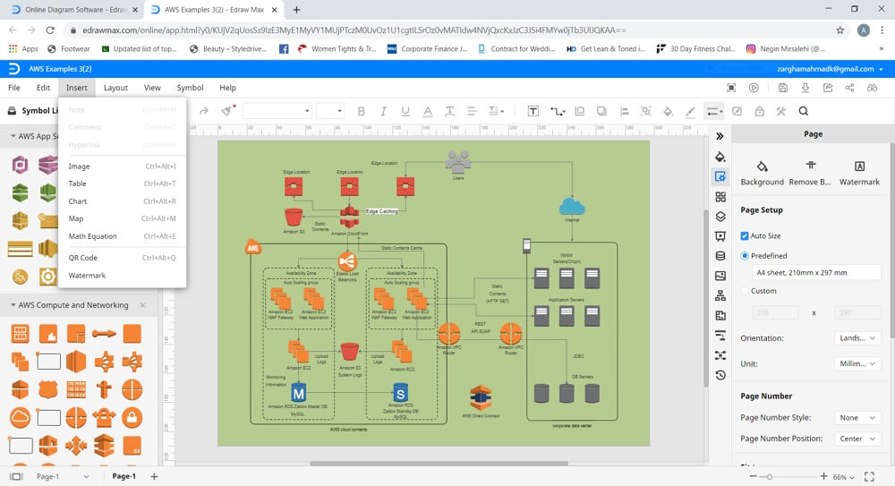Viewport: 895px width, 486px height.
Task: Open the line color pencil tool
Action: click(x=690, y=111)
